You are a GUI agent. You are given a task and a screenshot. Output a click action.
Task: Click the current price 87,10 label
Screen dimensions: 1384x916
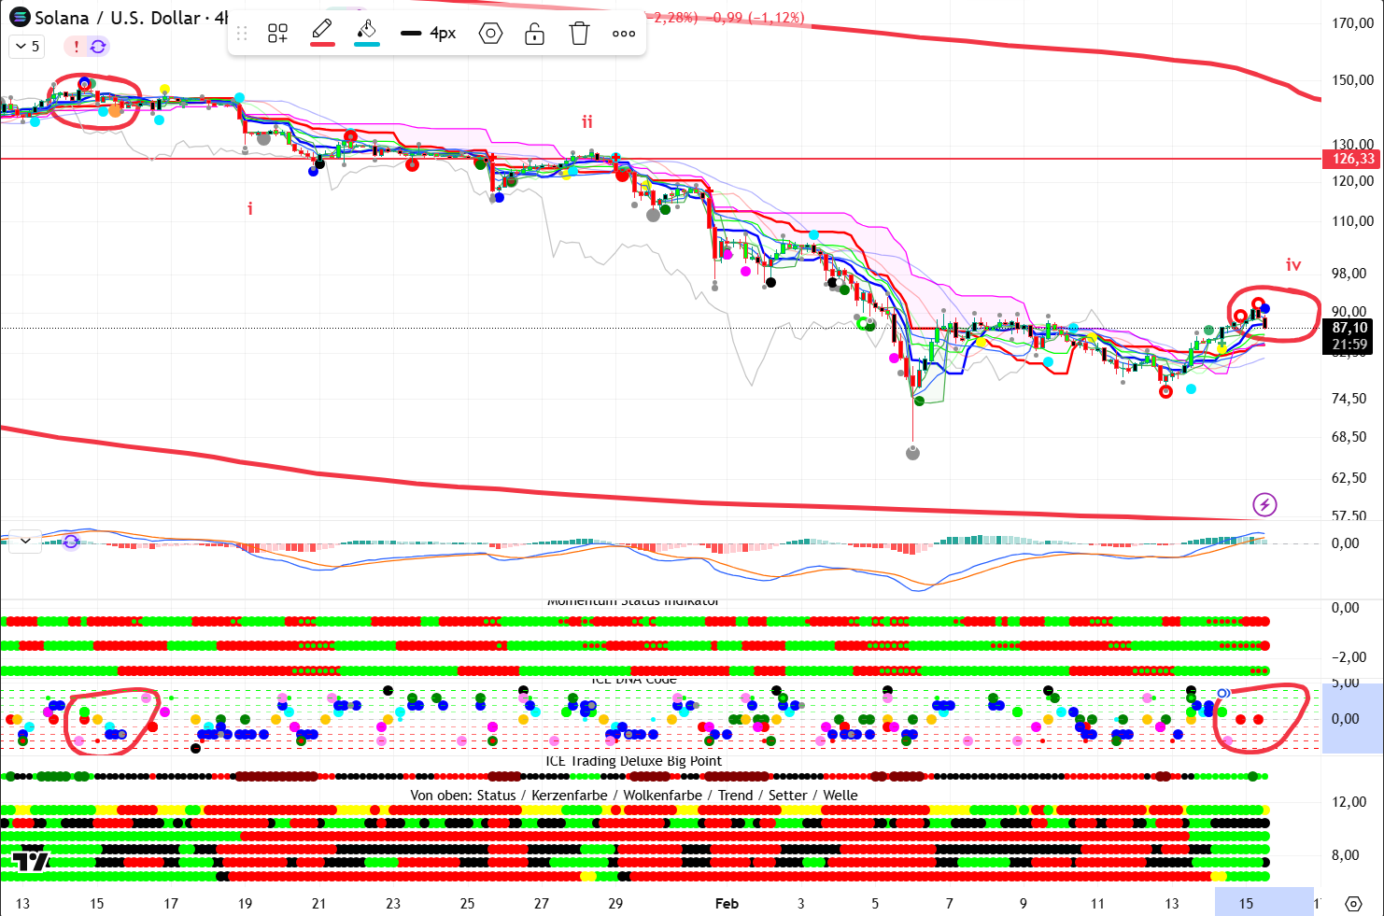[x=1349, y=328]
